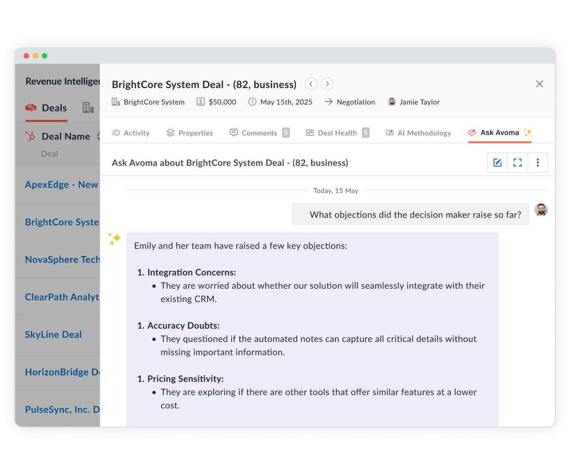Click the user avatar next to question
Screen dimensions: 570x475
point(541,209)
